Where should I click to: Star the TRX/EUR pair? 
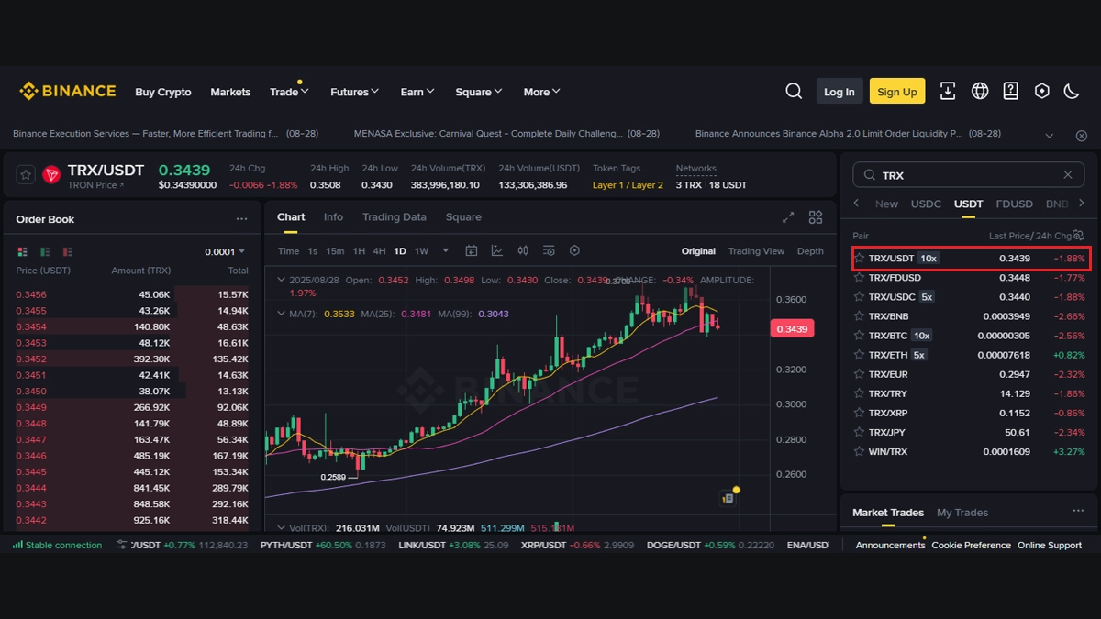tap(860, 374)
